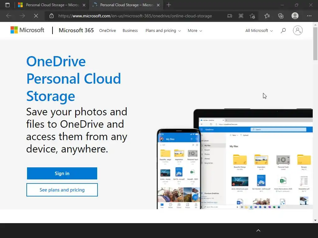The width and height of the screenshot is (318, 238).
Task: Click the up chevron in bottom bar
Action: click(258, 231)
